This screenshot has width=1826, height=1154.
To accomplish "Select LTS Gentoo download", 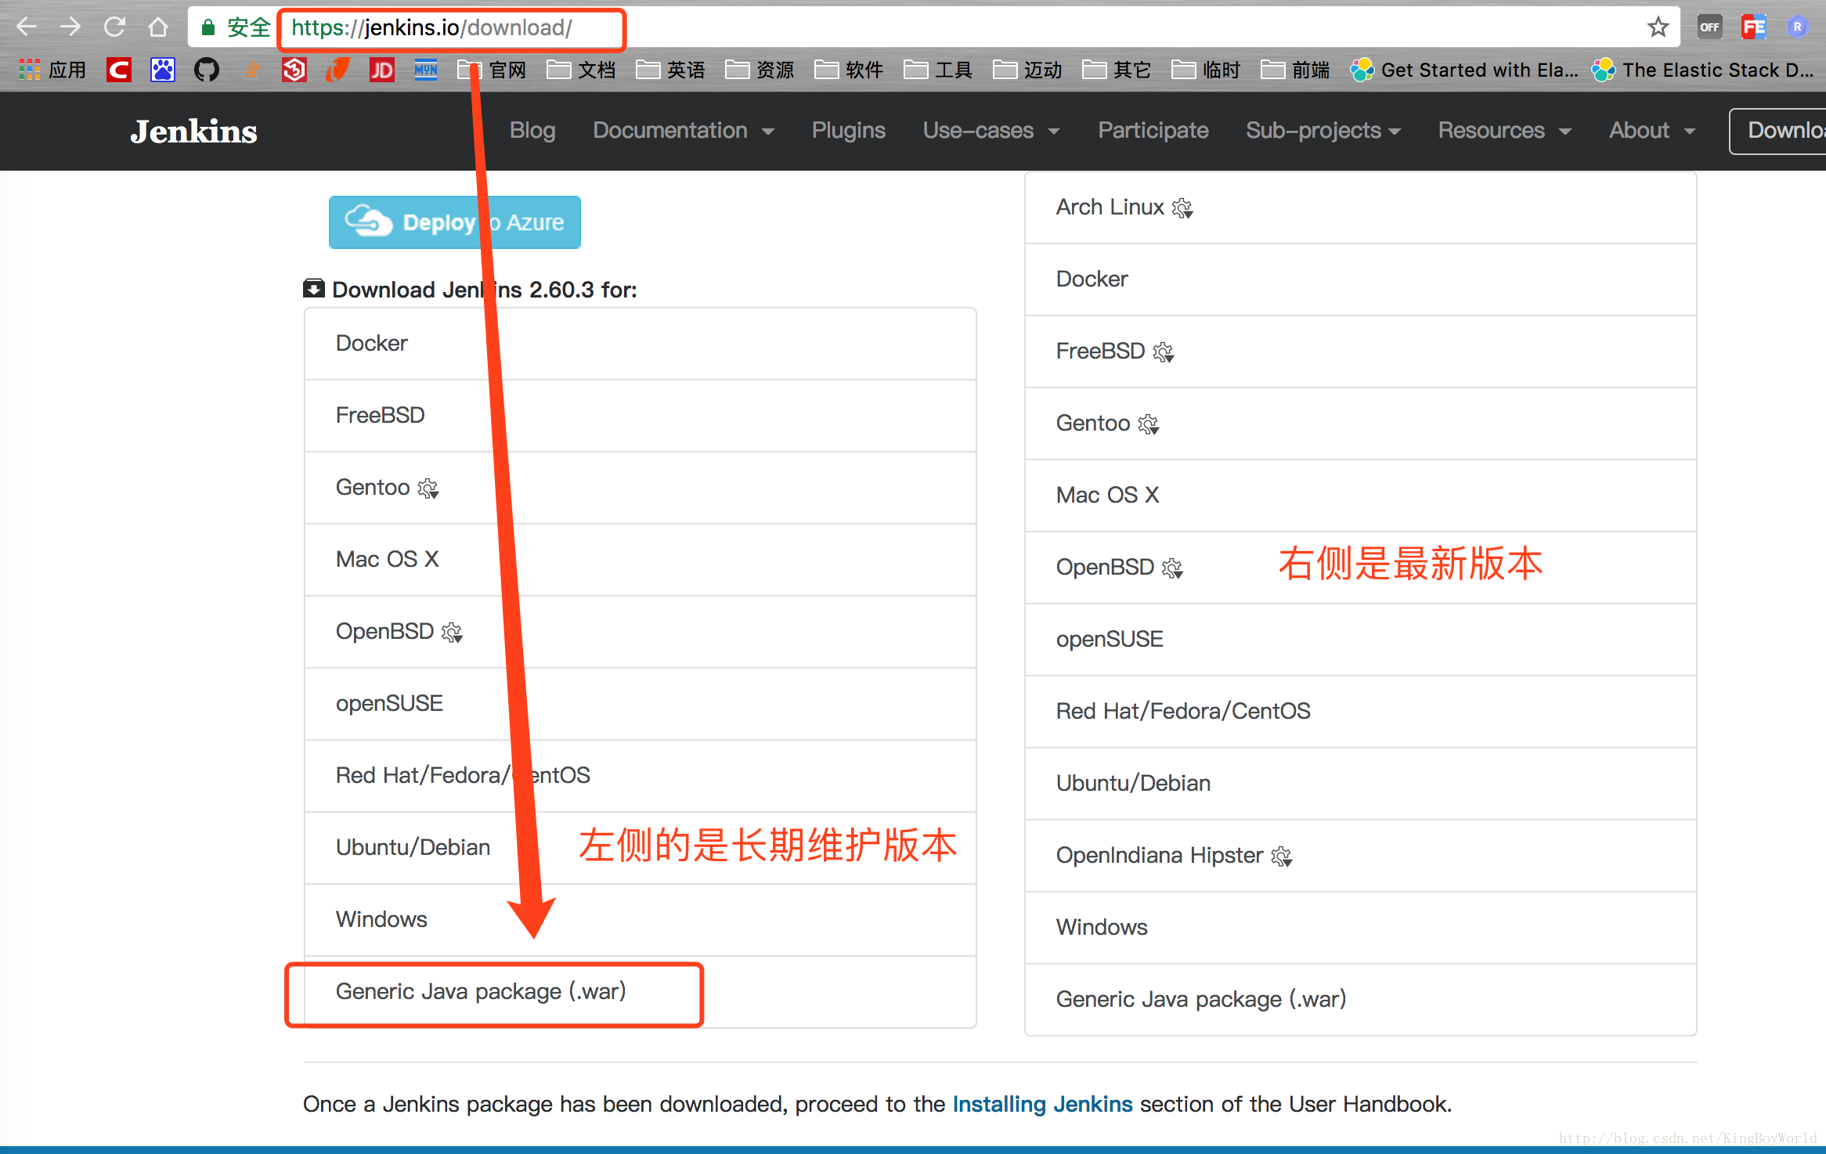I will (x=640, y=488).
